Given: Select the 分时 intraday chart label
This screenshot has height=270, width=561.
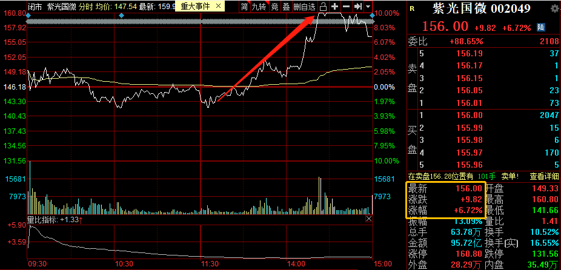Looking at the screenshot, I should tap(85, 6).
